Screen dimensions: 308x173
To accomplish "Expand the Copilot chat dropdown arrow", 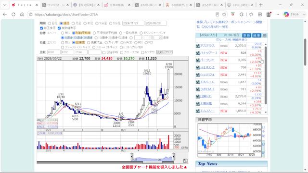I will point(304,14).
